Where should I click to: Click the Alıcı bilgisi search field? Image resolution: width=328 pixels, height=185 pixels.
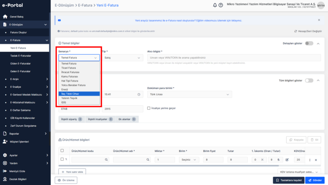[x=234, y=58]
